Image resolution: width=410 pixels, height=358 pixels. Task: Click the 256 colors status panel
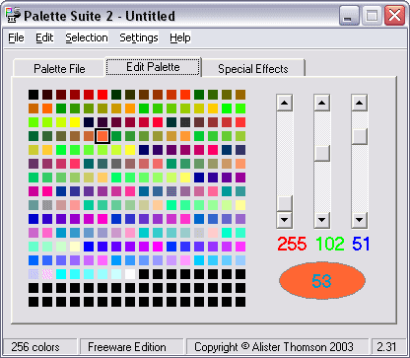click(x=40, y=347)
